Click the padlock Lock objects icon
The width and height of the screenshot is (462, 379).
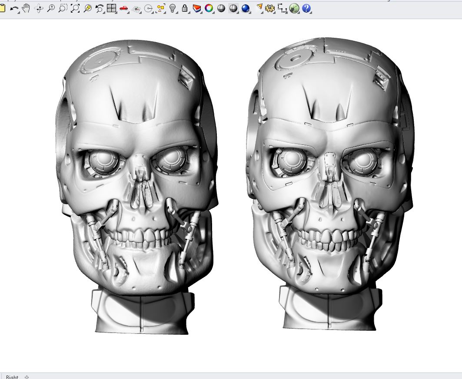[x=184, y=8]
